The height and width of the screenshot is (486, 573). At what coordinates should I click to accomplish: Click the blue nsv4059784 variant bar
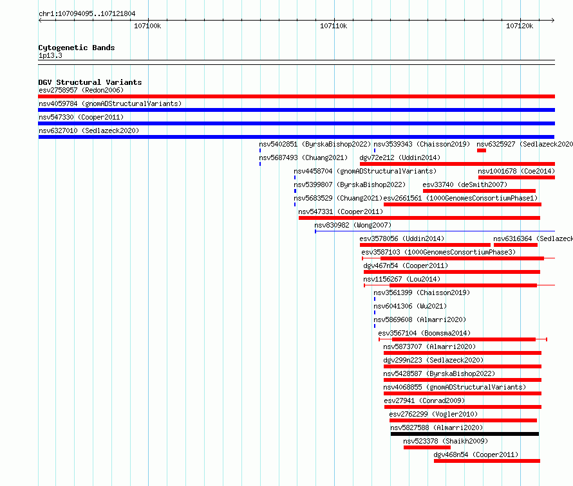click(296, 110)
